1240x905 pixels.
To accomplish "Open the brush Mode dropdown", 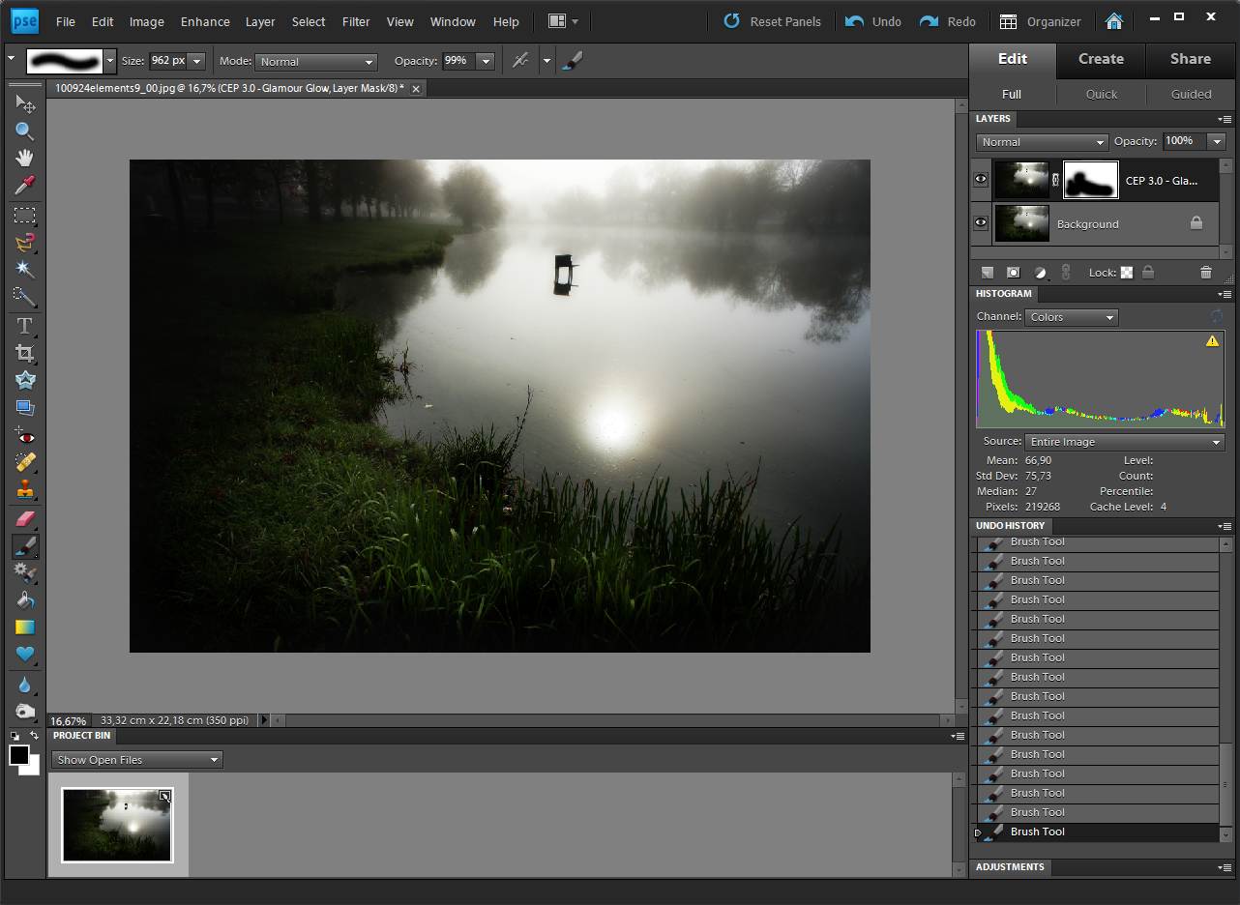I will (x=315, y=62).
